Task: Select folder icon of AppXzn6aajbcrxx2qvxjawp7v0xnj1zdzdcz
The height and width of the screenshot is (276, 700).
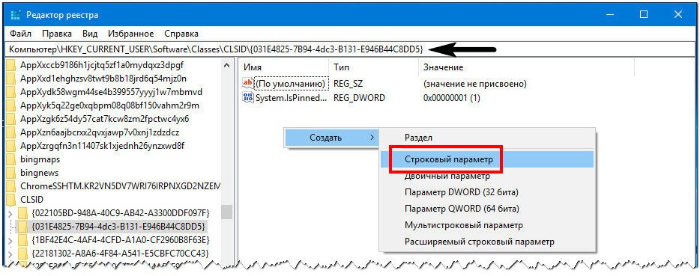Action: tap(10, 132)
